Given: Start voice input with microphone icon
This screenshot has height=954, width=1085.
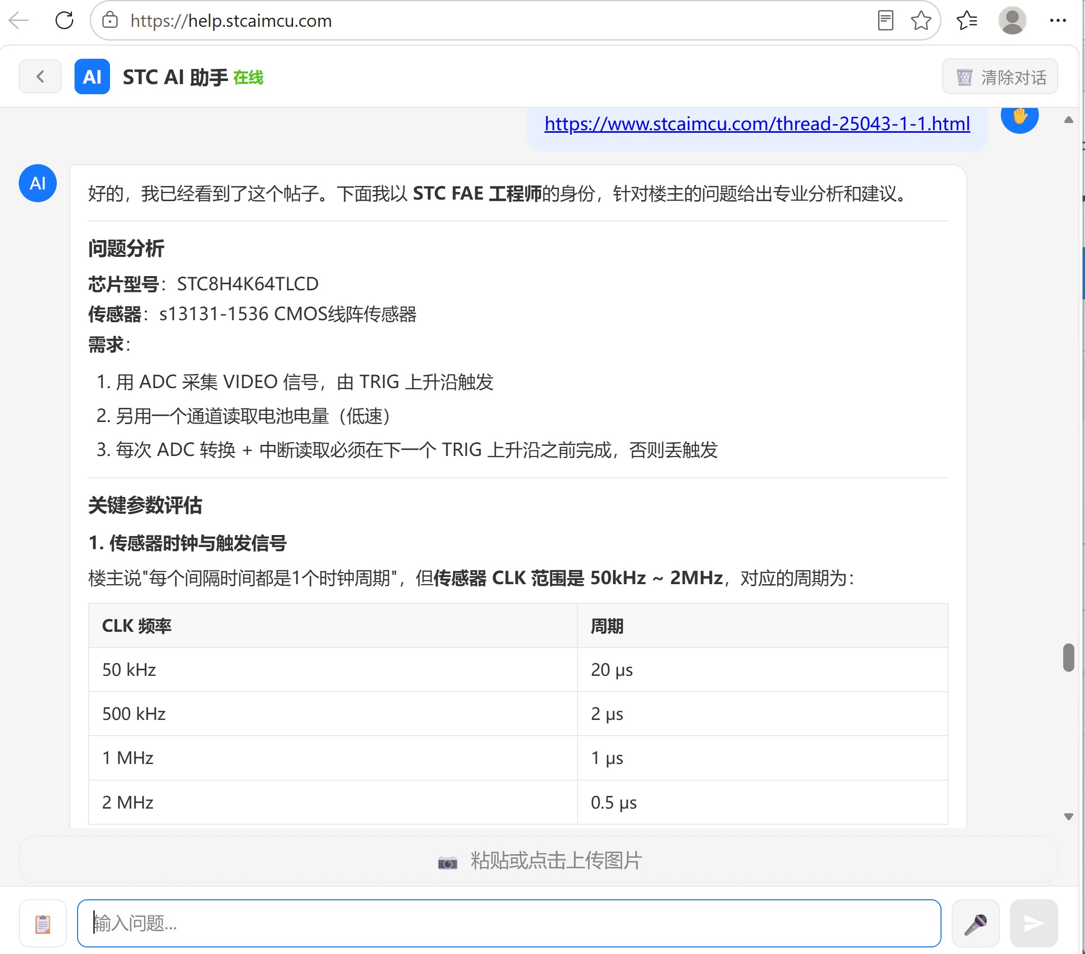Looking at the screenshot, I should click(975, 923).
